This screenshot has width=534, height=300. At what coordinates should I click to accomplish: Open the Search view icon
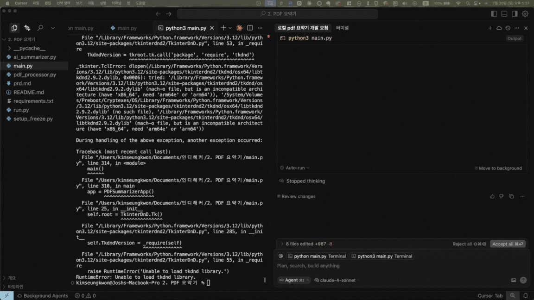pos(40,28)
